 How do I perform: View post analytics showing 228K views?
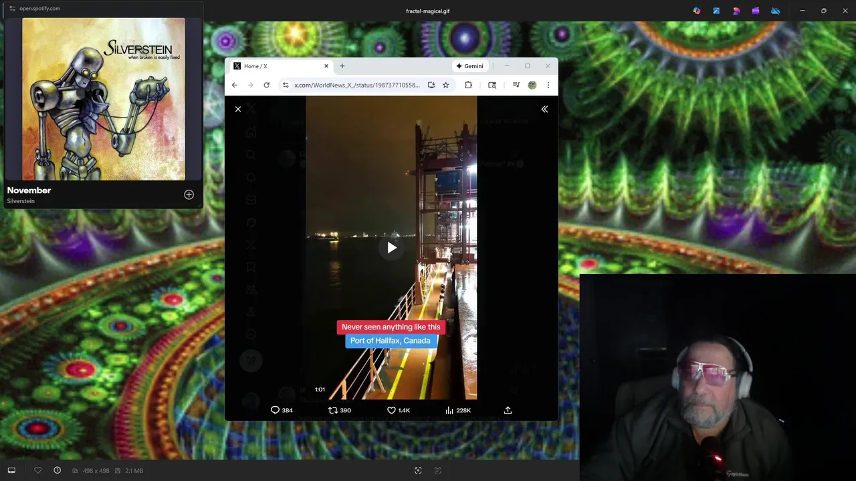457,410
